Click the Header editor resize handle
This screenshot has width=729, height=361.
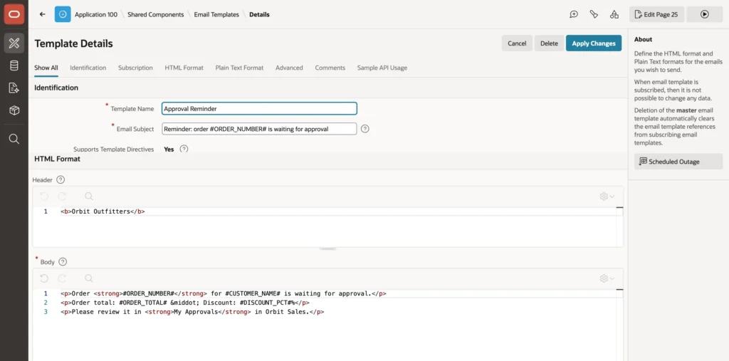(327, 249)
